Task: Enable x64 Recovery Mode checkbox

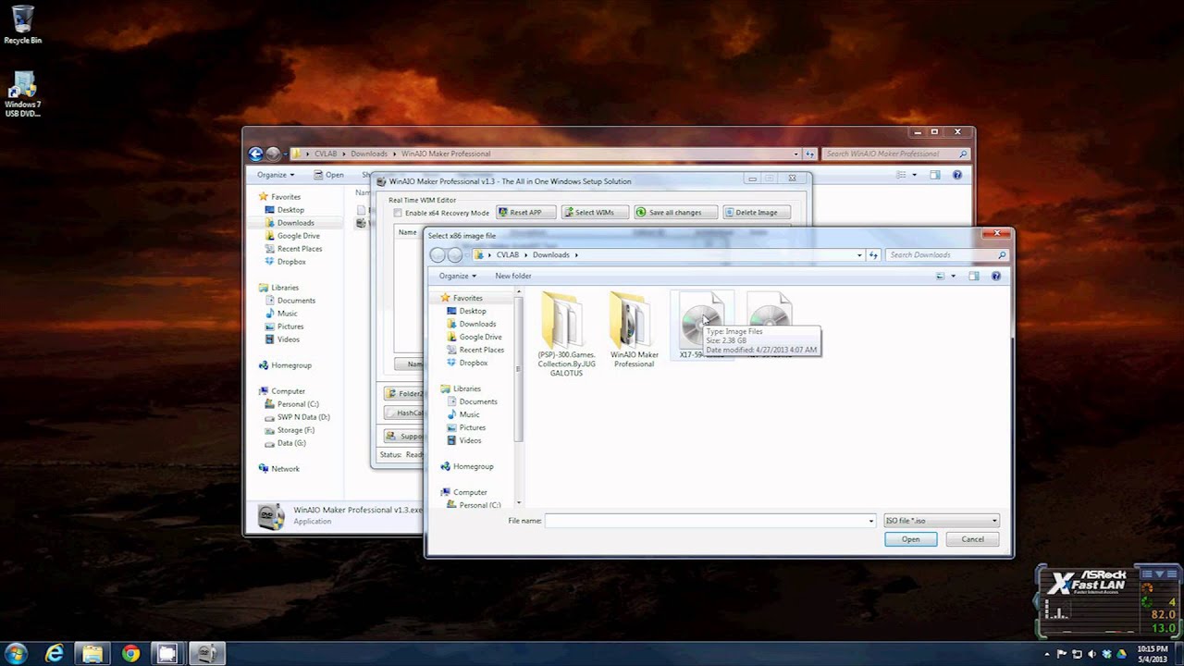Action: point(398,213)
